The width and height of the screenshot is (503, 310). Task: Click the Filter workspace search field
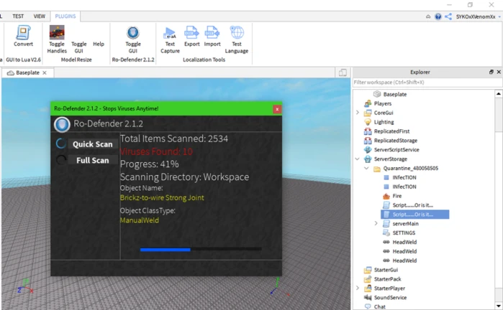tap(425, 83)
